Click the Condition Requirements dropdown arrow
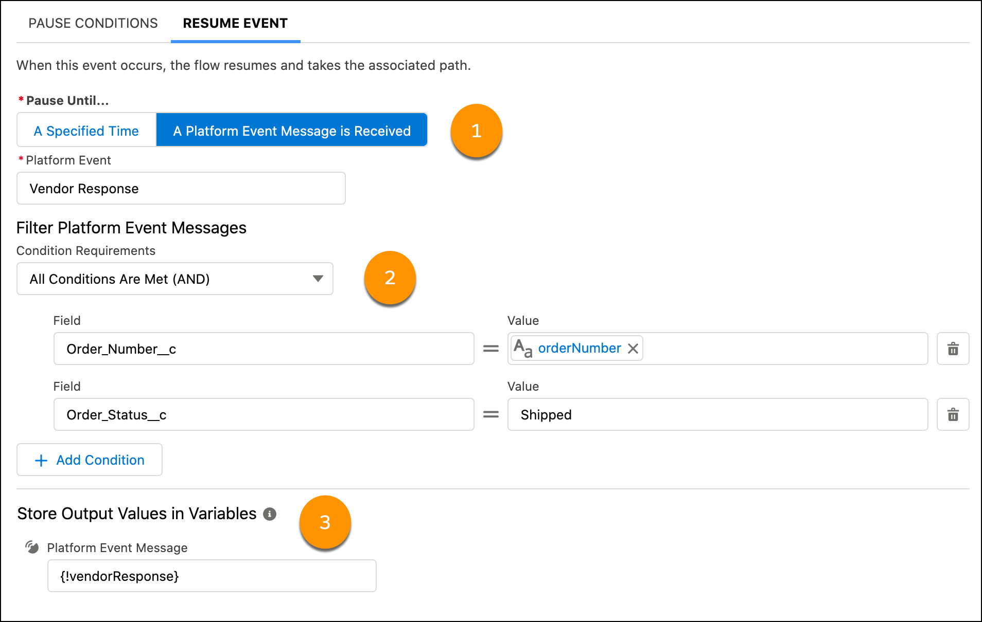 tap(318, 279)
